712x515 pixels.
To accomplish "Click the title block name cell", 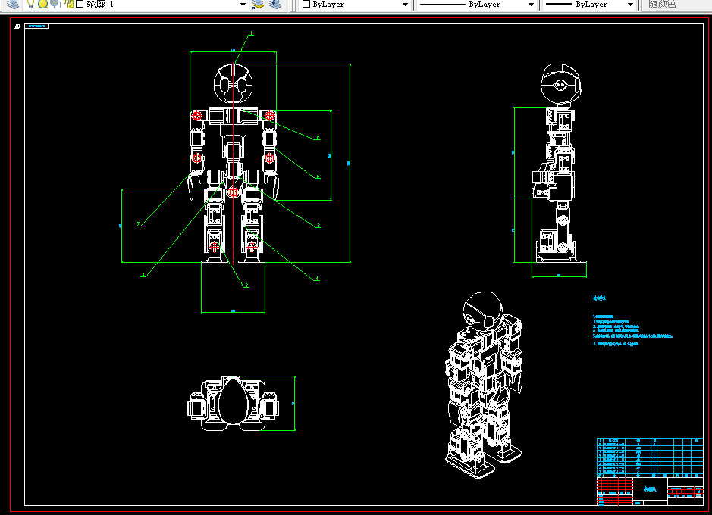I will point(650,489).
